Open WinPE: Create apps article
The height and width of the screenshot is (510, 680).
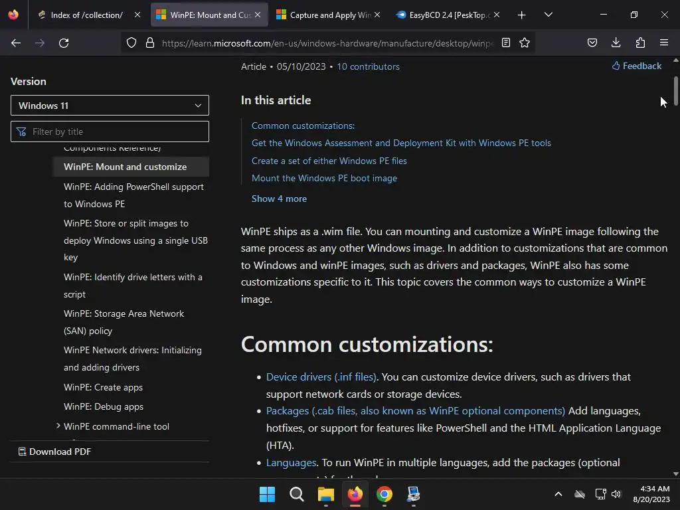(103, 387)
